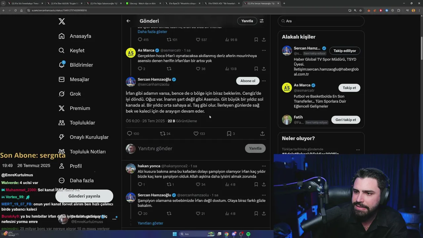Share the main post via upload icon
The height and width of the screenshot is (238, 423).
pyautogui.click(x=262, y=134)
